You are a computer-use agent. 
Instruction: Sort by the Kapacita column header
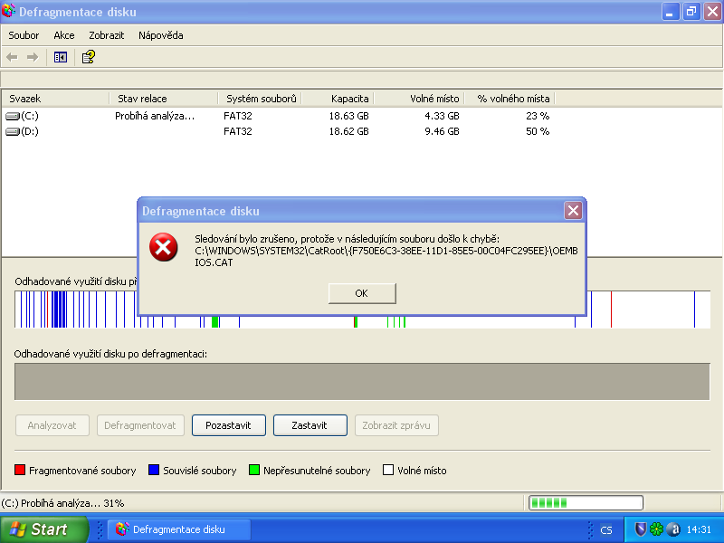pos(349,99)
